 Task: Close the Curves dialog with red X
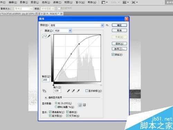click(x=127, y=19)
